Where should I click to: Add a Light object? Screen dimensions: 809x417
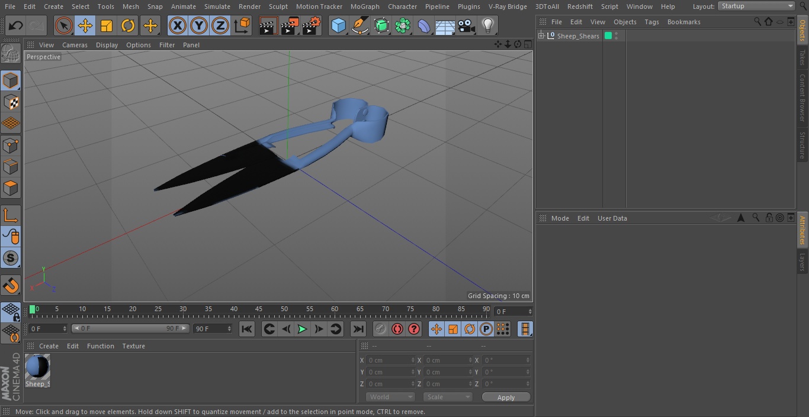pos(488,26)
